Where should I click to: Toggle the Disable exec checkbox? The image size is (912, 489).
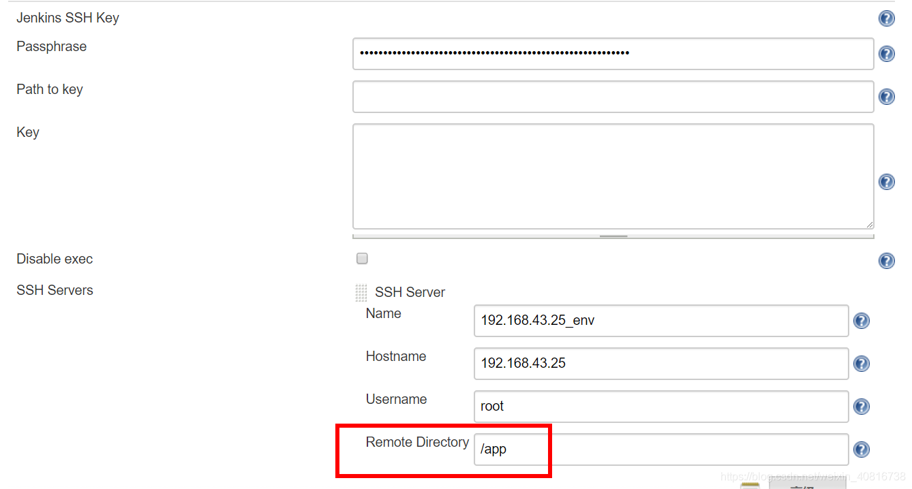point(362,258)
